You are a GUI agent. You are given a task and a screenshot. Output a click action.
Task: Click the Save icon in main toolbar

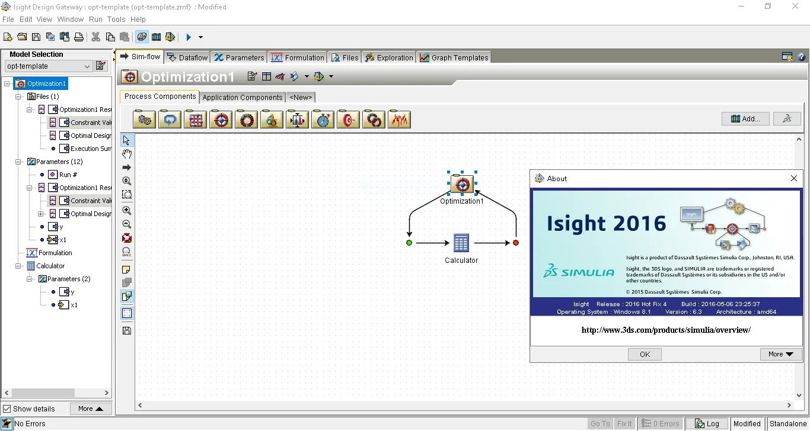pos(36,37)
